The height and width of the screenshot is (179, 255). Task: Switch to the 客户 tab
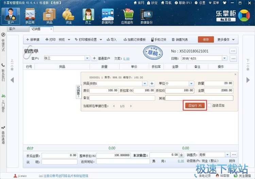pyautogui.click(x=18, y=29)
